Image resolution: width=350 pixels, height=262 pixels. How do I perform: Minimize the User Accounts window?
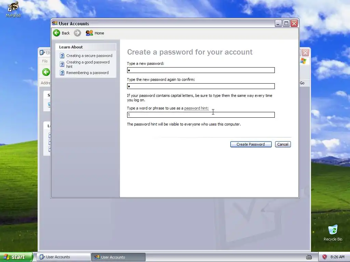(x=278, y=24)
